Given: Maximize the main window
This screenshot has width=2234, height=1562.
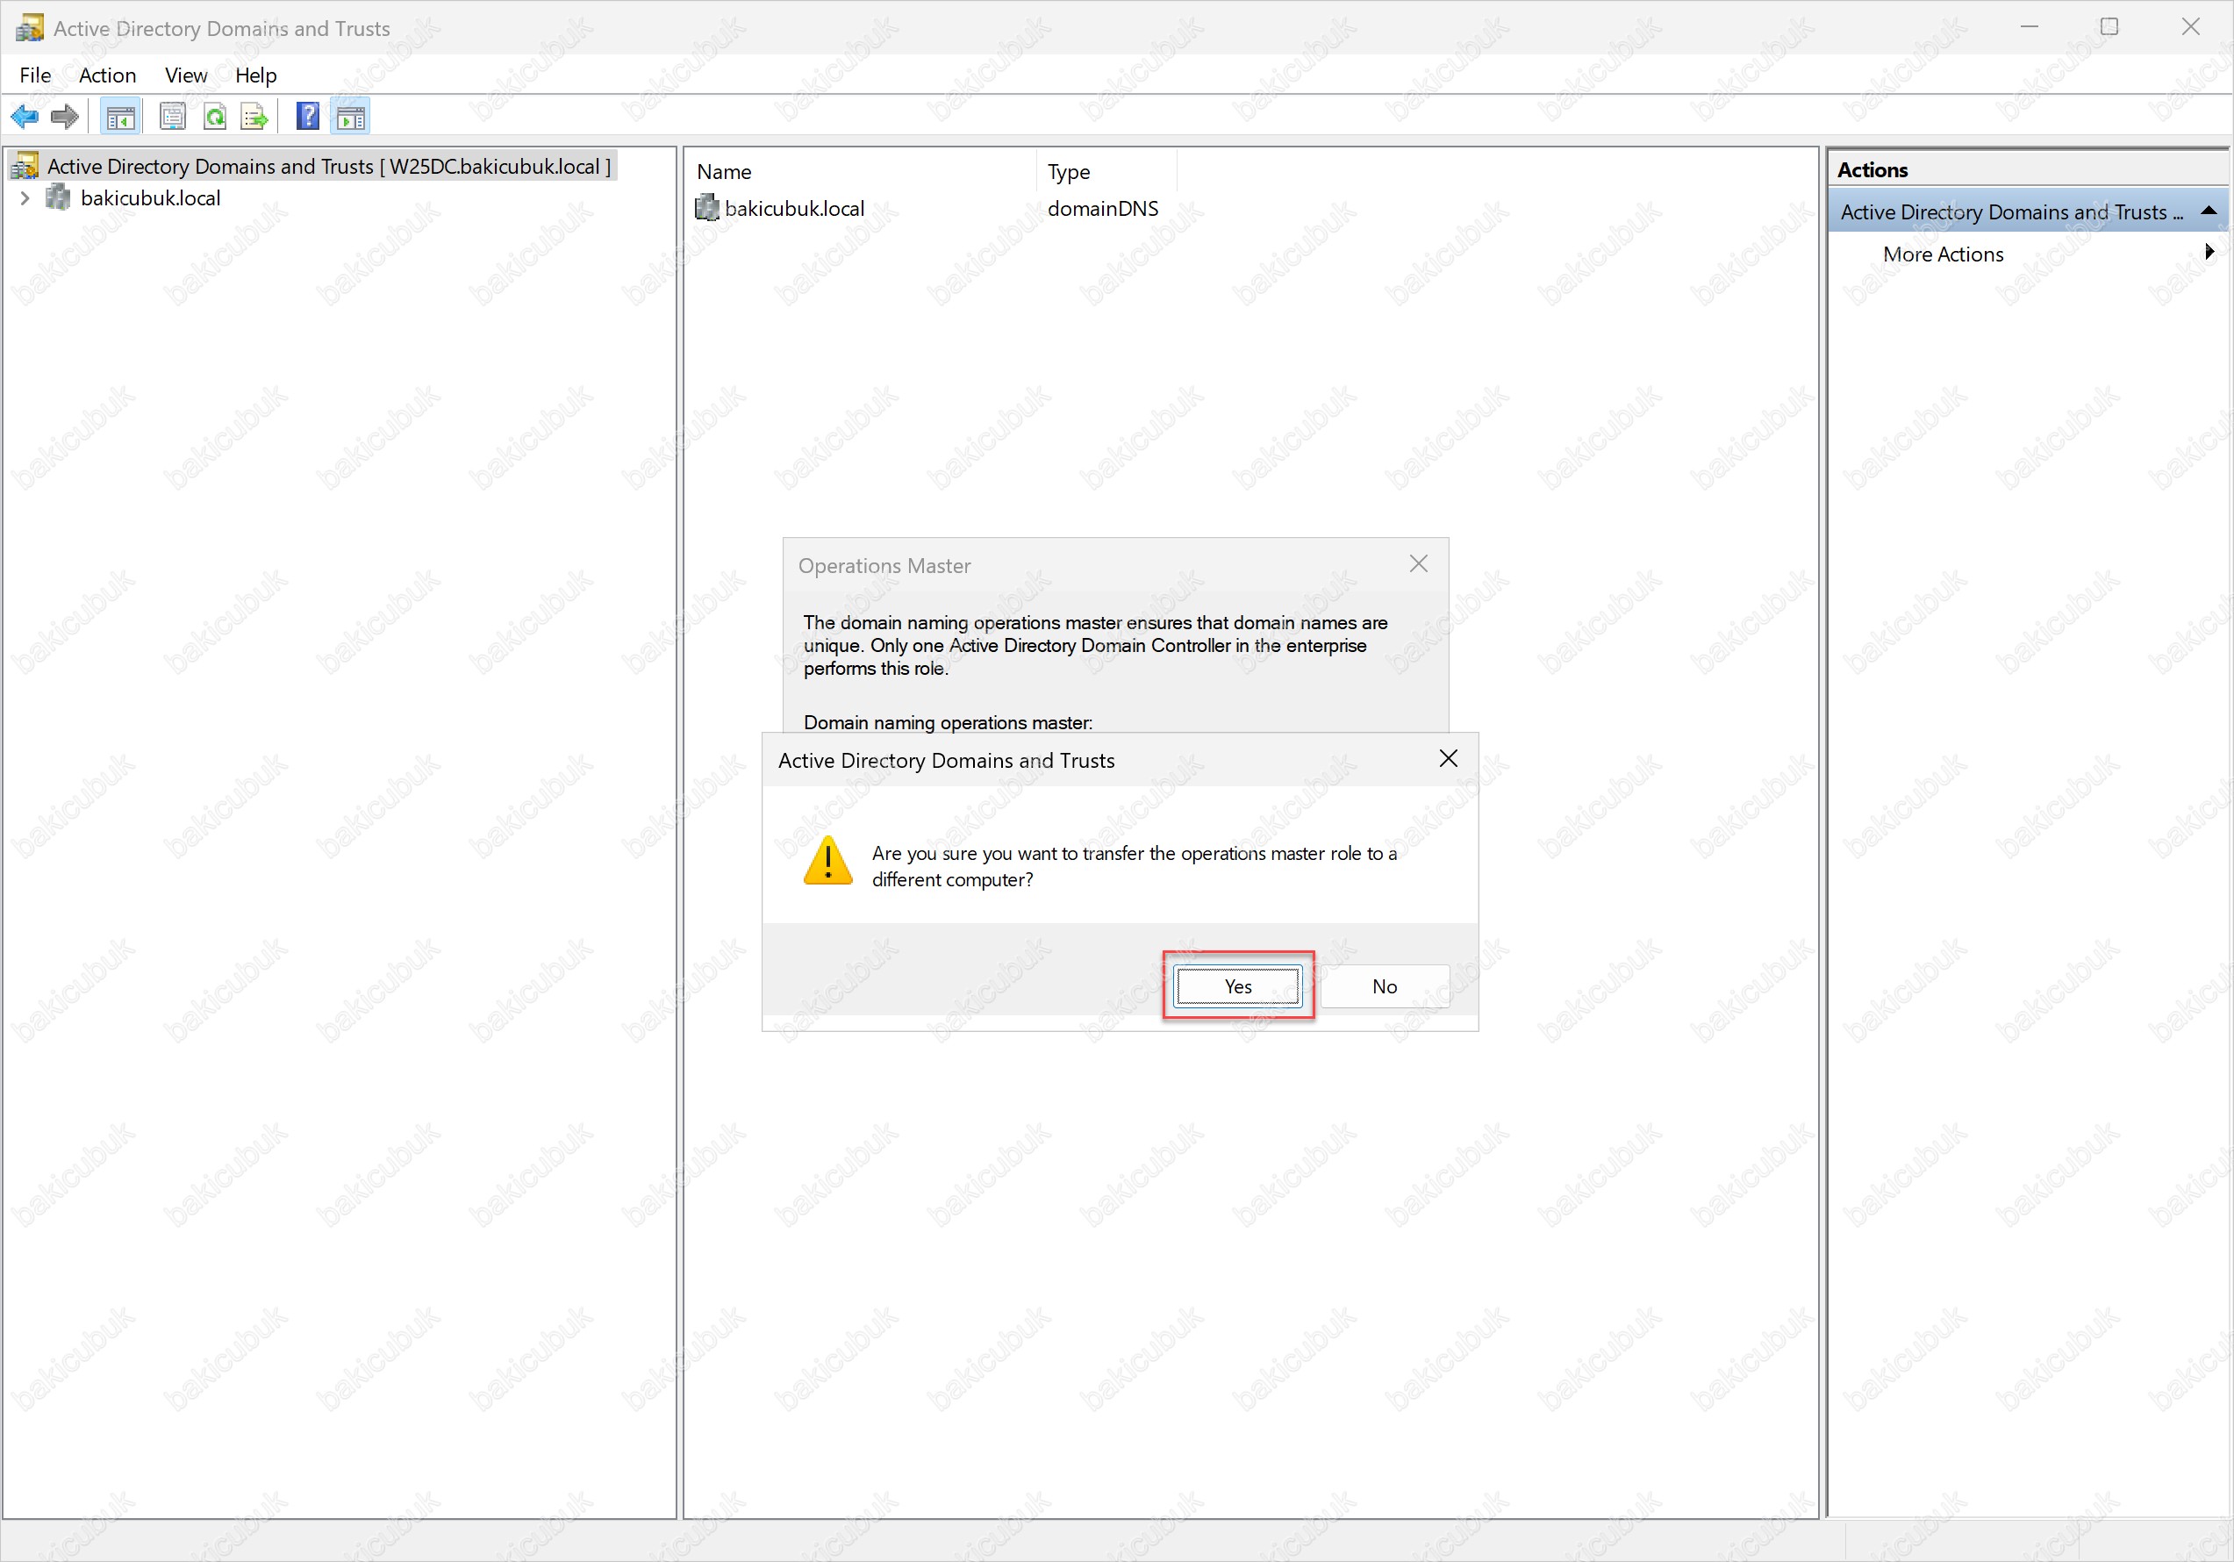Looking at the screenshot, I should click(x=2109, y=27).
